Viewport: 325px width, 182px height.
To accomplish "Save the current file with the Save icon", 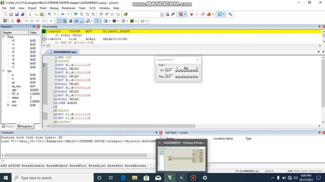I will point(17,14).
